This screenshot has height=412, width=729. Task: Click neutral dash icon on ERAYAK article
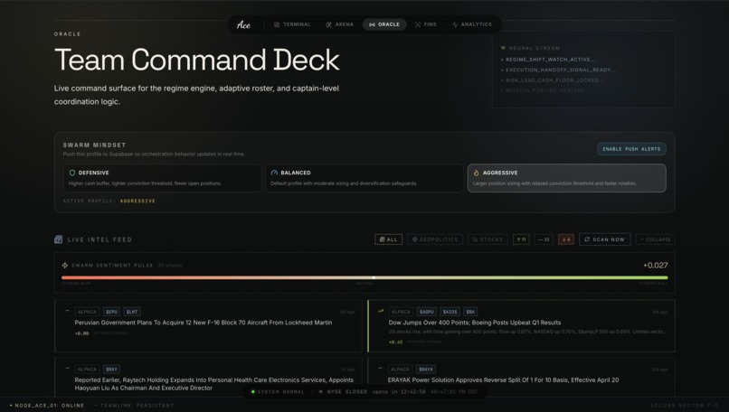click(x=380, y=369)
